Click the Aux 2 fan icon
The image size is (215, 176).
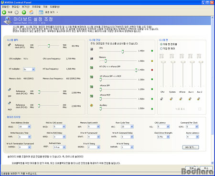tap(199, 99)
